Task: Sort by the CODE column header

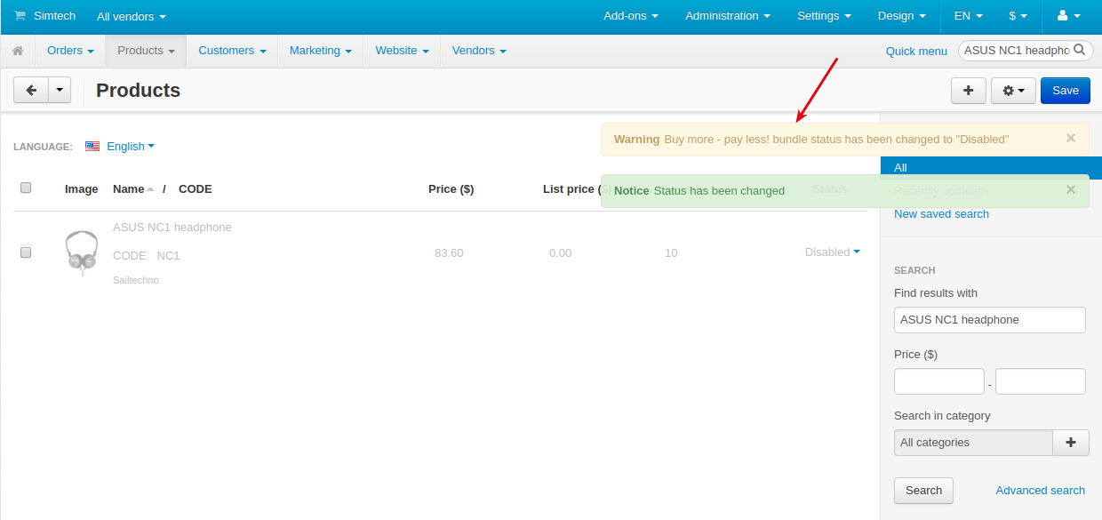Action: (x=196, y=189)
